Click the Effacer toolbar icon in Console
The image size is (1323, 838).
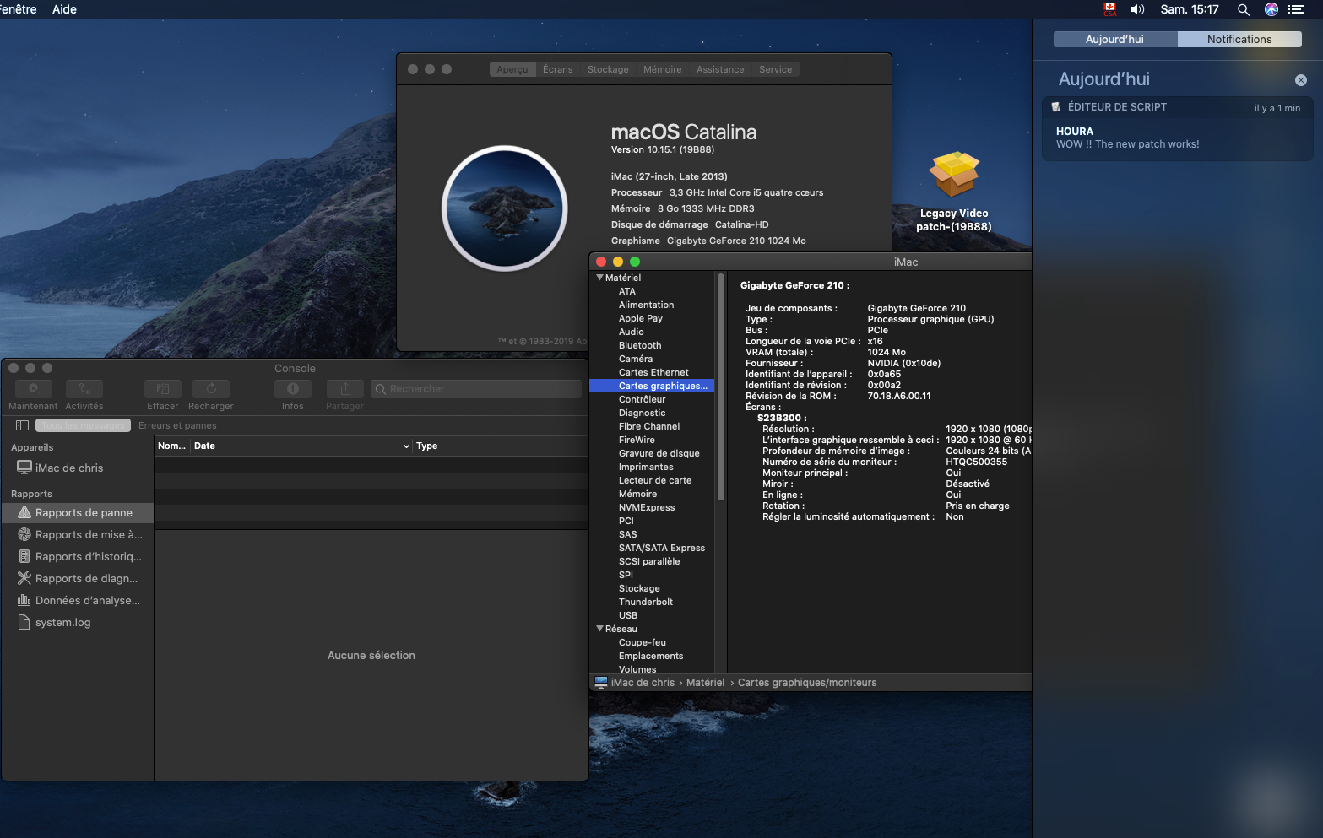click(x=163, y=389)
